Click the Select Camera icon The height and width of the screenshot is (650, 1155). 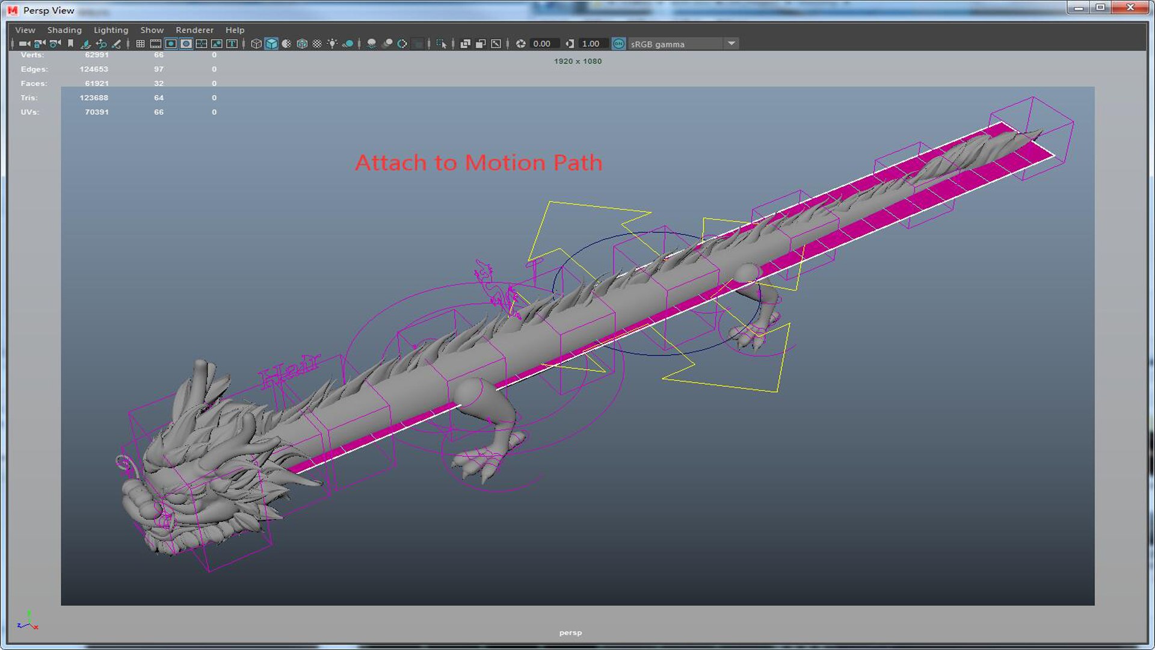point(23,44)
